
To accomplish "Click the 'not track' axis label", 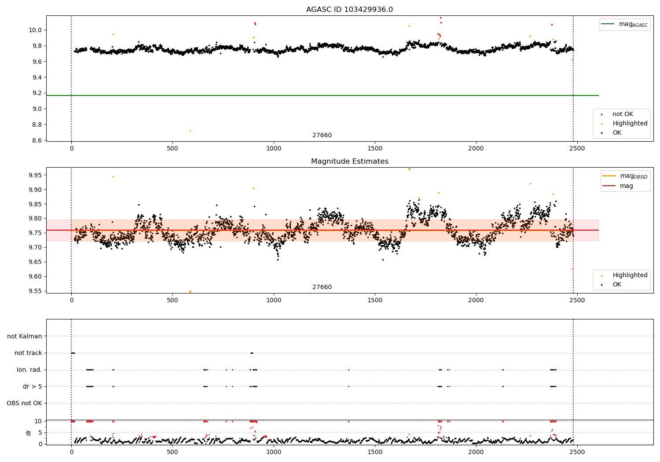I will tap(28, 353).
